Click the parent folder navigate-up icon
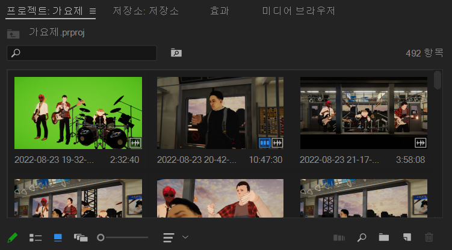Image resolution: width=452 pixels, height=250 pixels. (x=13, y=34)
